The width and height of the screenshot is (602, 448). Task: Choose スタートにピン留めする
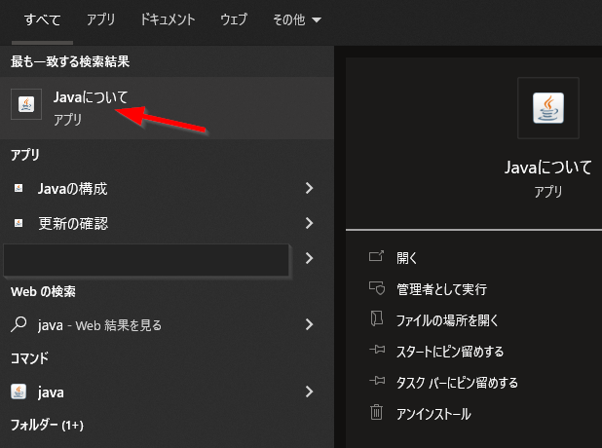450,352
